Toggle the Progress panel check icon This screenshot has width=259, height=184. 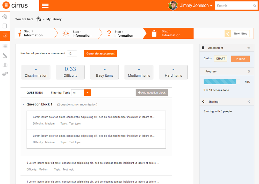pos(249,71)
